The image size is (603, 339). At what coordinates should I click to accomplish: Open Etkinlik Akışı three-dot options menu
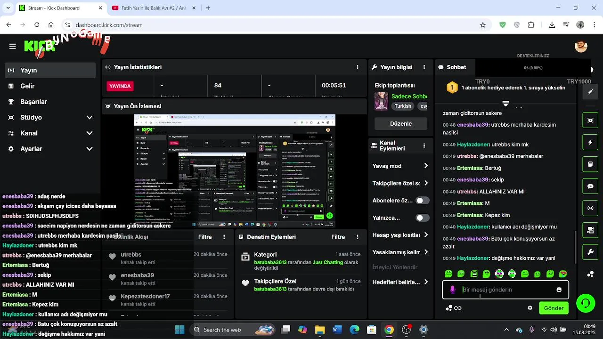[224, 237]
